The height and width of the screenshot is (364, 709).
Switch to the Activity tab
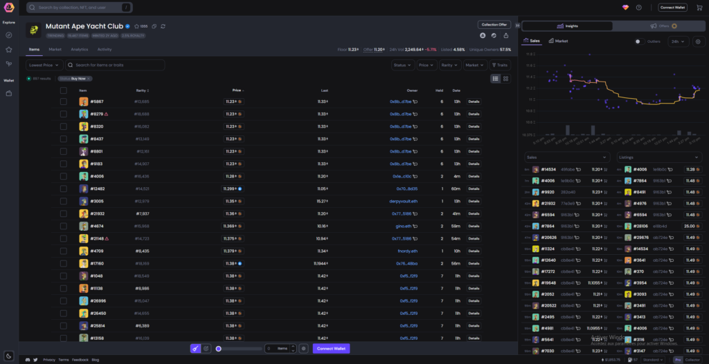[105, 49]
